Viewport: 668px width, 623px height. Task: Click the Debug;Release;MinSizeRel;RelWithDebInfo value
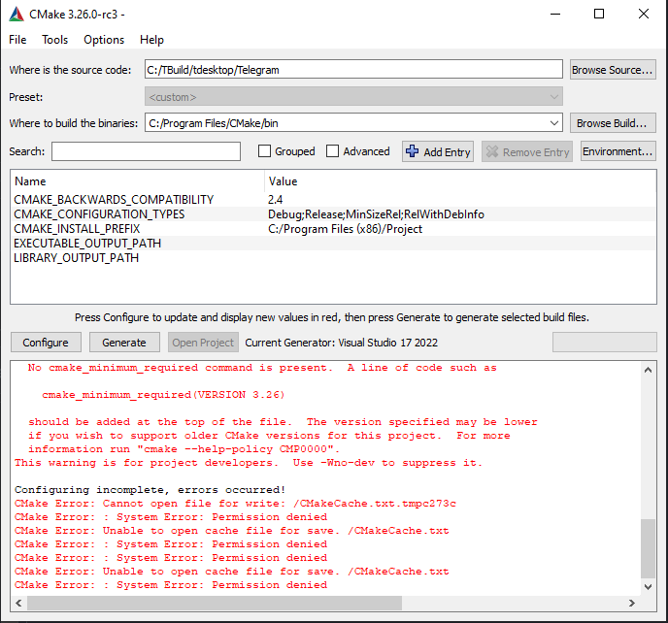pos(376,213)
